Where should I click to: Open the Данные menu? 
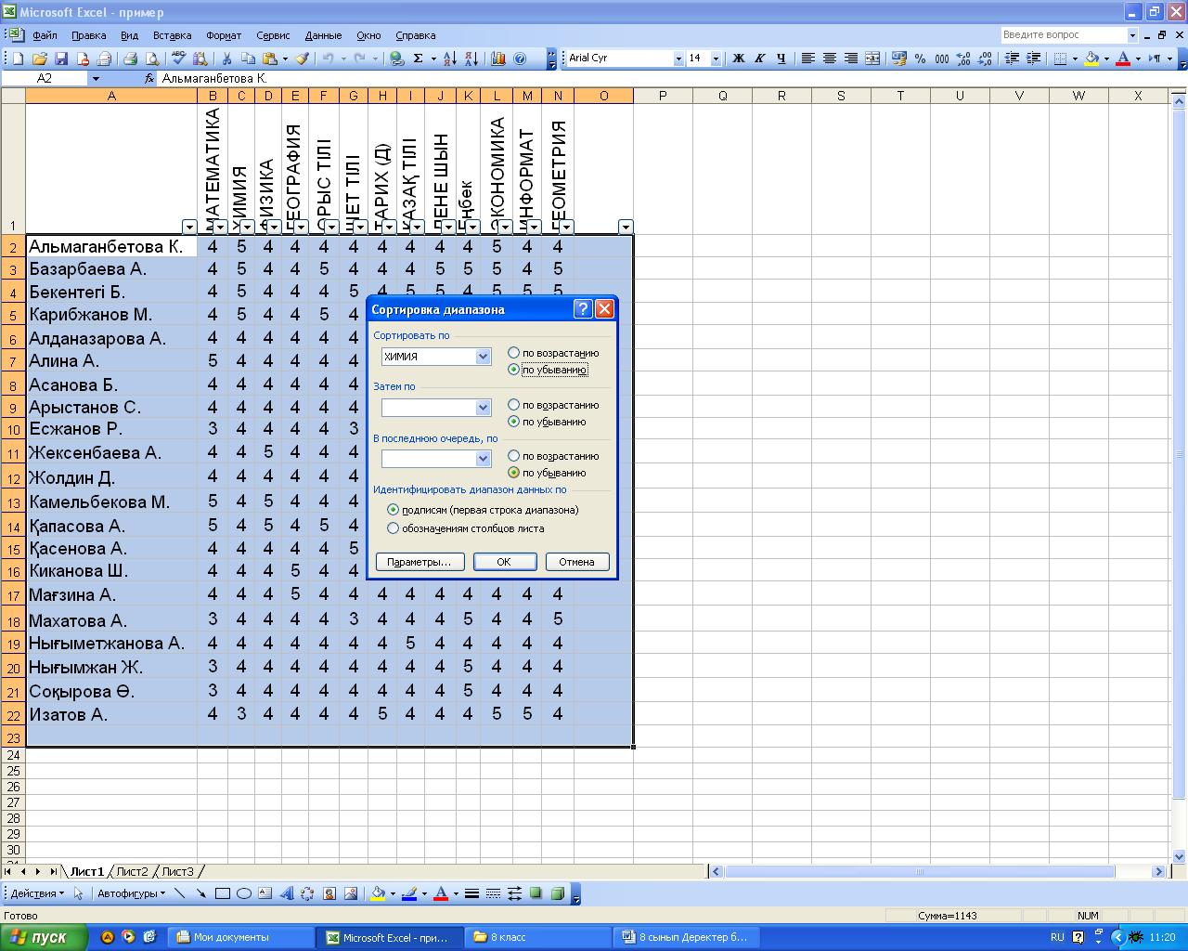pos(323,35)
